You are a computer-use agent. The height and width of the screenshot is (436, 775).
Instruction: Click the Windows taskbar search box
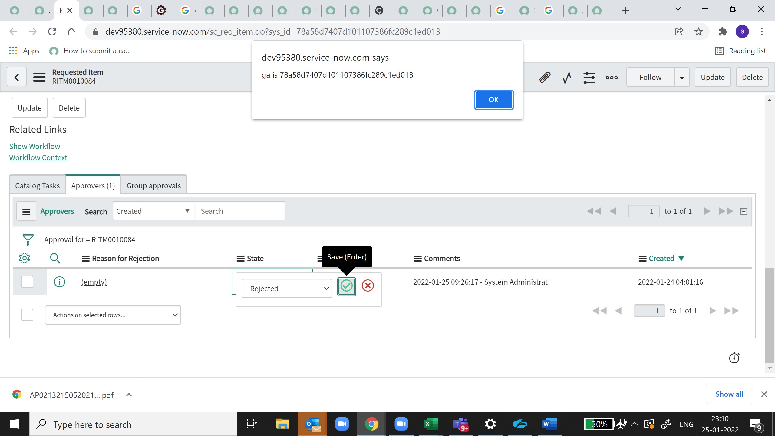pos(133,424)
